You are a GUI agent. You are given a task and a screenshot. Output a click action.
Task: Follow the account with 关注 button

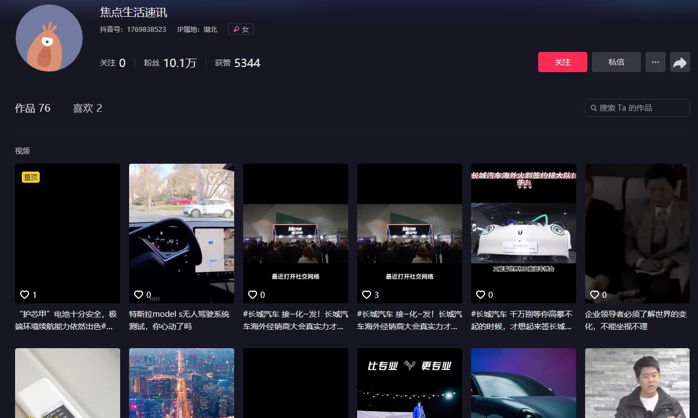(x=563, y=62)
